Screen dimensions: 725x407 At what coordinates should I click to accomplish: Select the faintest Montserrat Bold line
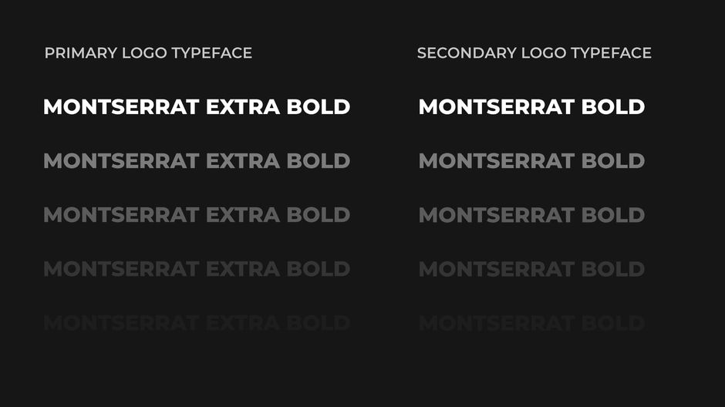pyautogui.click(x=531, y=323)
